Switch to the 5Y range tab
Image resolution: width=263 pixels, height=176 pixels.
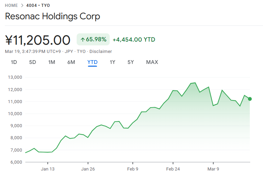[x=131, y=62]
